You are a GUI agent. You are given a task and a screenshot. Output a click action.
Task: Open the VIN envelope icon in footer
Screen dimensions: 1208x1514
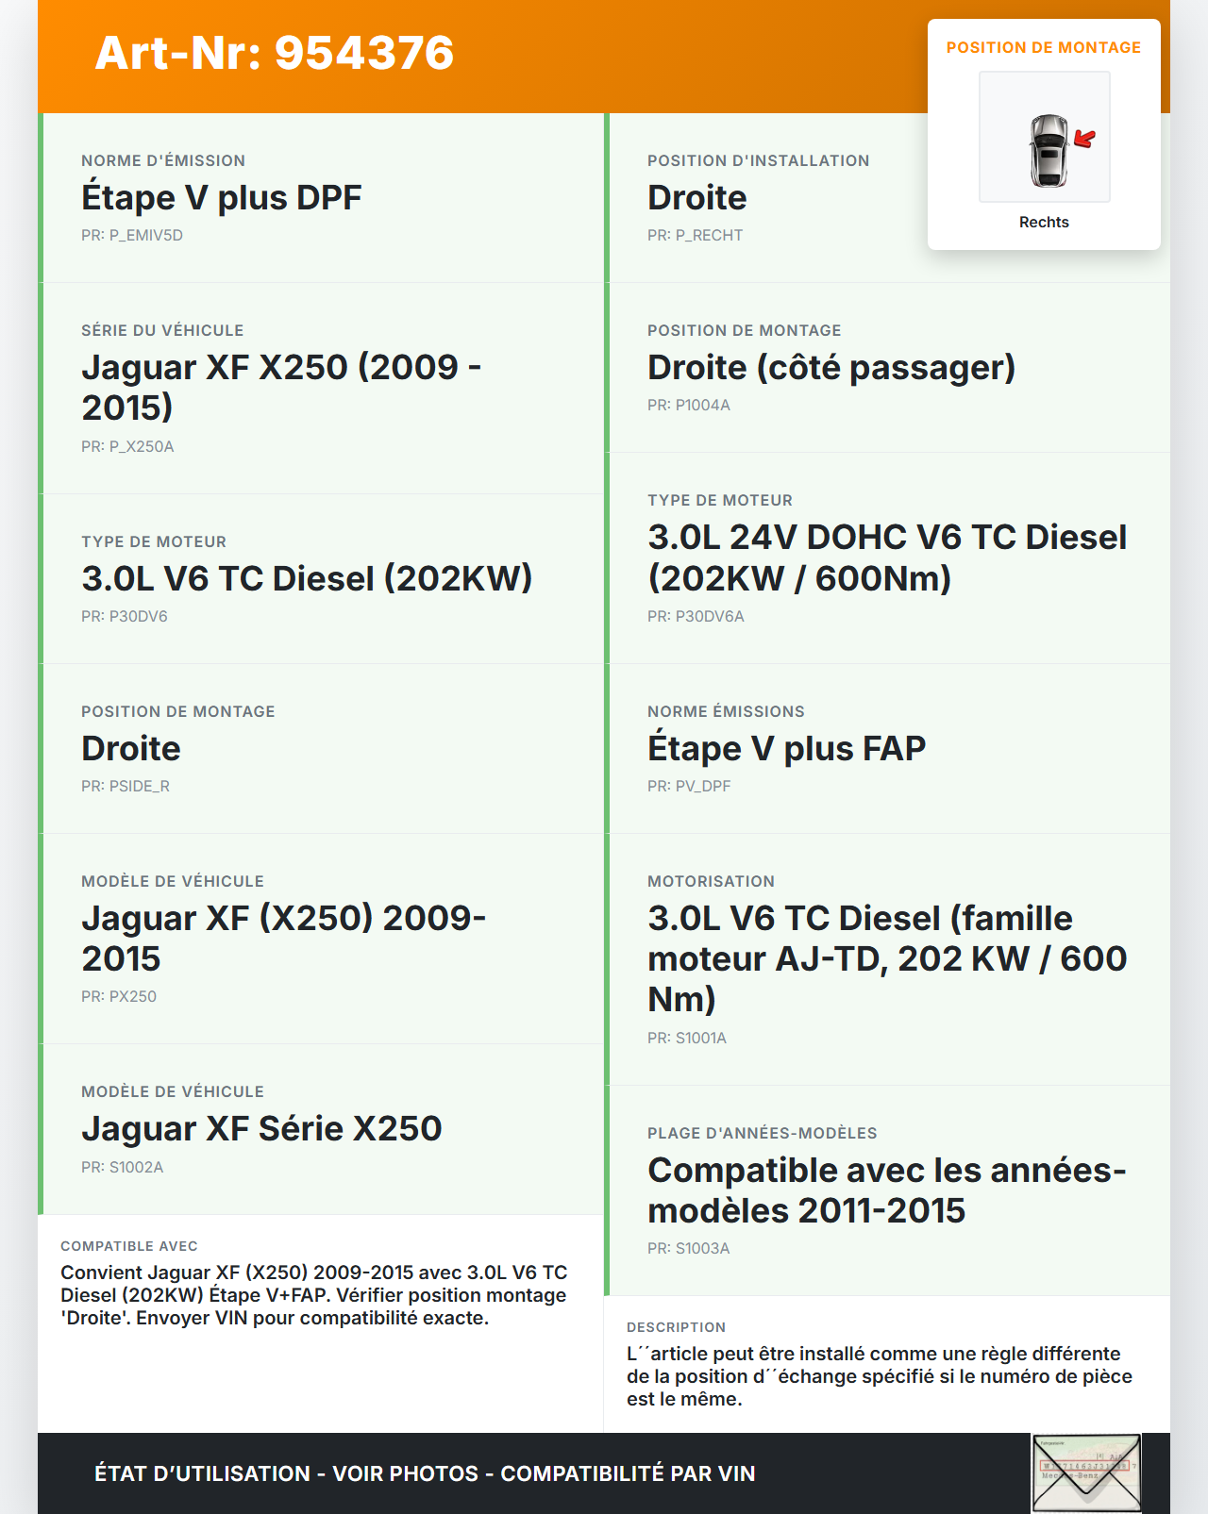tap(1086, 1473)
